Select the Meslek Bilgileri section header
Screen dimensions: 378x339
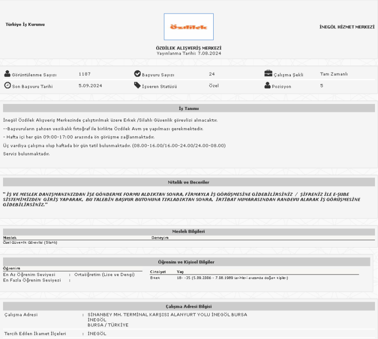tap(189, 232)
